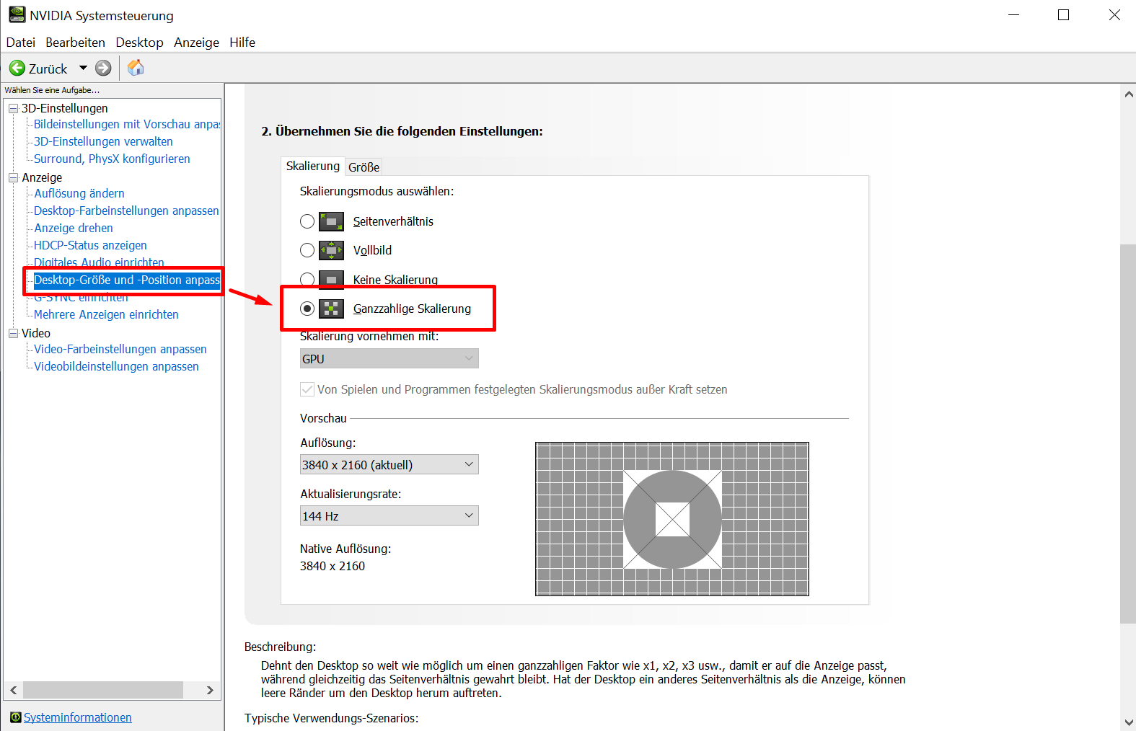Open the Systeminformationen link
Image resolution: width=1136 pixels, height=731 pixels.
coord(78,717)
